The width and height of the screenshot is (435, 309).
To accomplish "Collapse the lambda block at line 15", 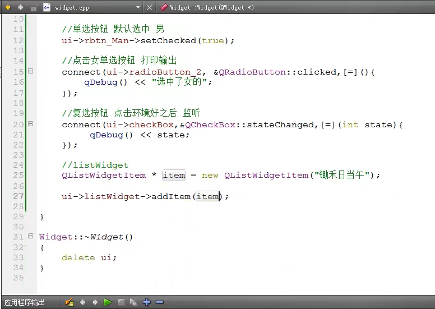I will pyautogui.click(x=31, y=71).
